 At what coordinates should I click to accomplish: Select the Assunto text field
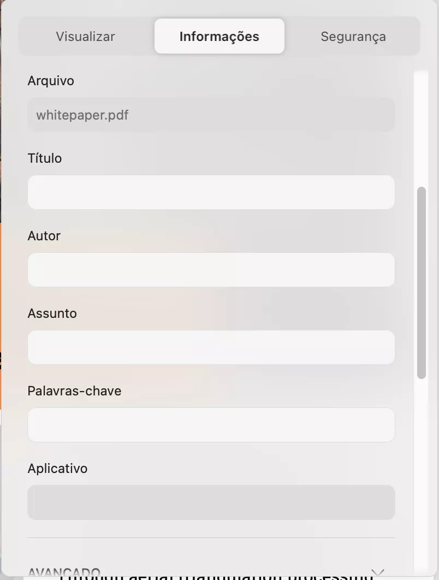click(x=211, y=347)
